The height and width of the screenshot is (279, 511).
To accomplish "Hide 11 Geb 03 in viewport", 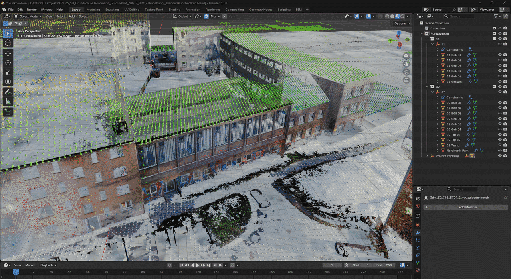I will (500, 65).
